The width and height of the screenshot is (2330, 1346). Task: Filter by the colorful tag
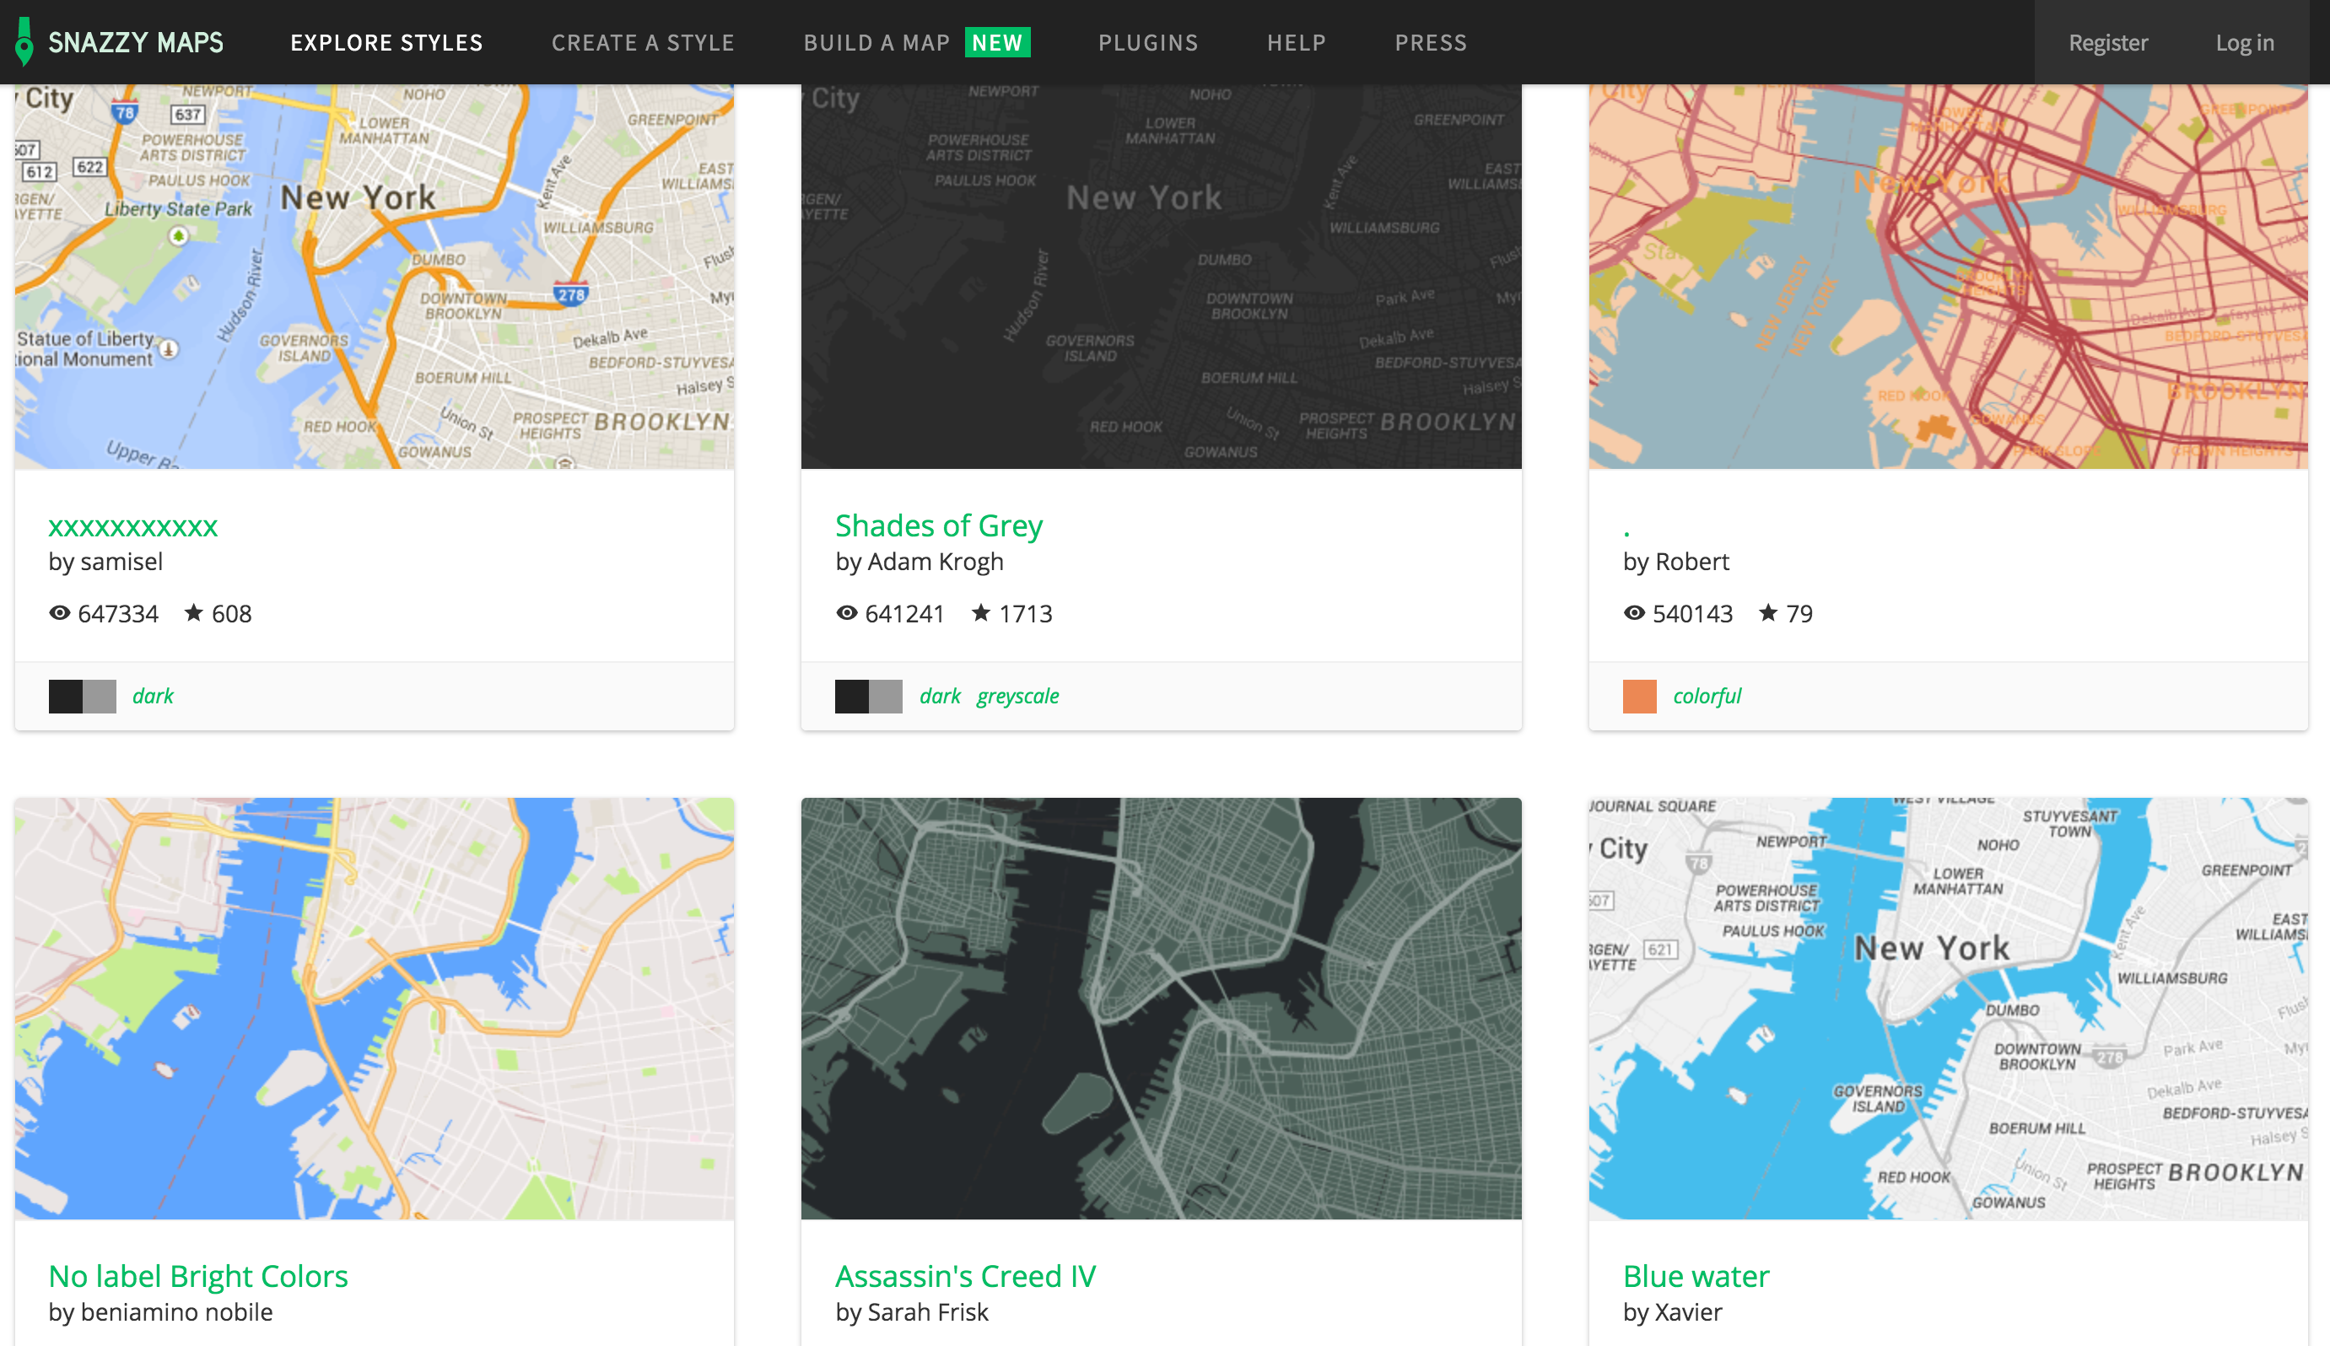coord(1707,696)
